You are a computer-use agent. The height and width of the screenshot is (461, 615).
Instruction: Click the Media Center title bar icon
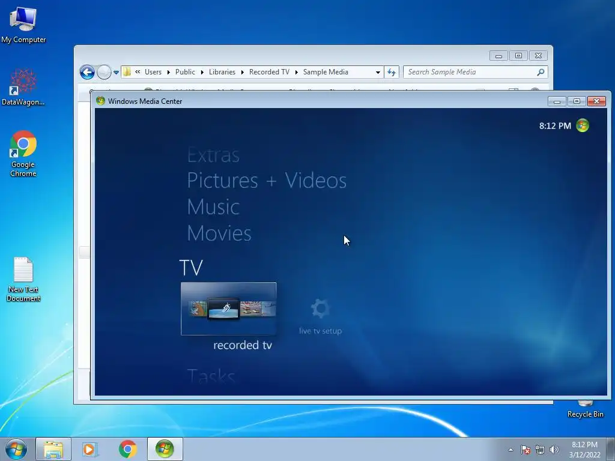point(100,101)
